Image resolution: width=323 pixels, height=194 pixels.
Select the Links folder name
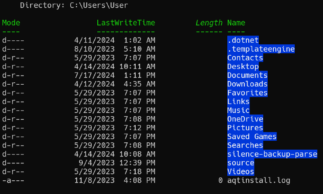pyautogui.click(x=238, y=102)
